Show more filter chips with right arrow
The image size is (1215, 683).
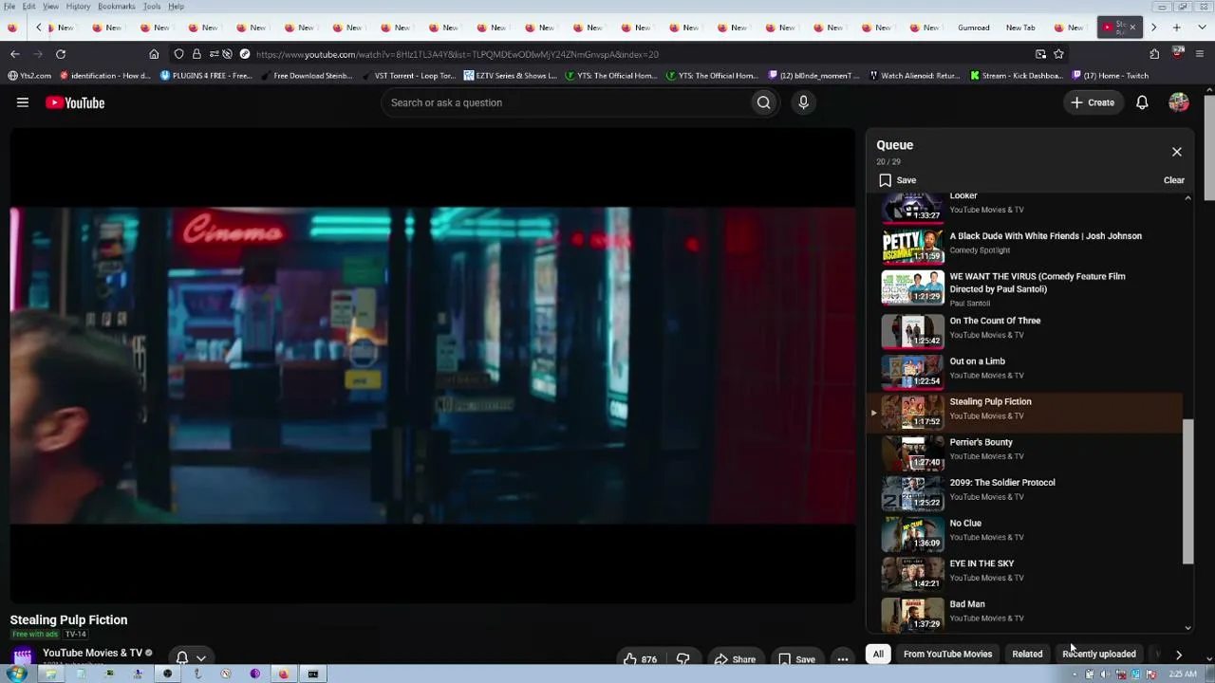1178,654
